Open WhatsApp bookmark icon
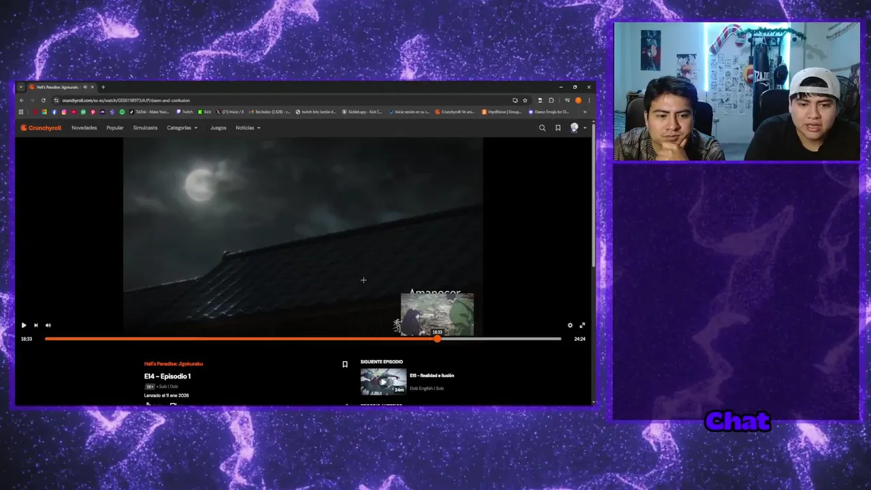Screen dimensions: 871x490 [83, 112]
